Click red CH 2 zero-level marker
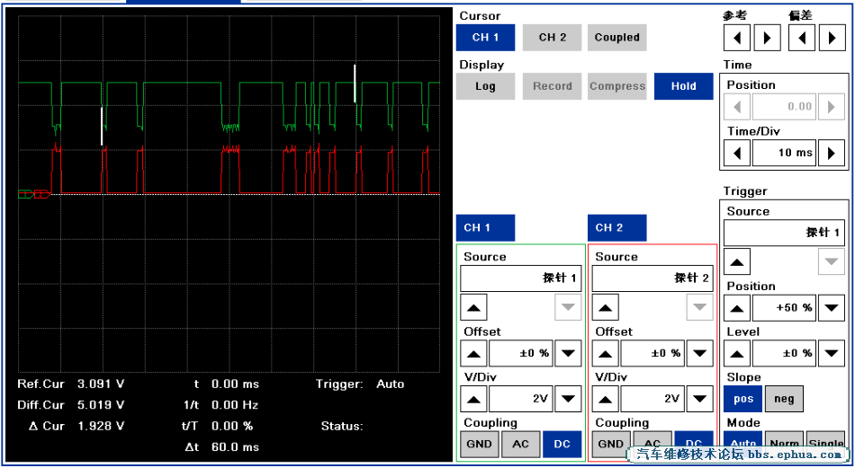Screen dimensions: 855x468 42,194
